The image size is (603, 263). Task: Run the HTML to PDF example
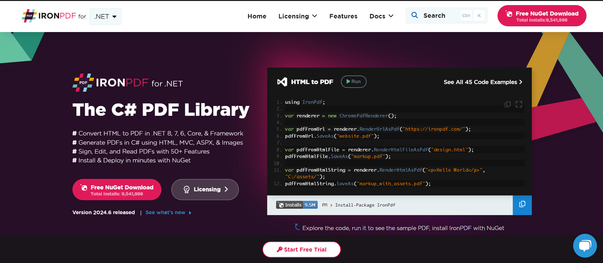click(354, 82)
